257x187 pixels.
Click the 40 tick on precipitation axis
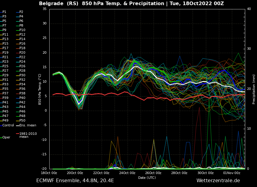249,9
